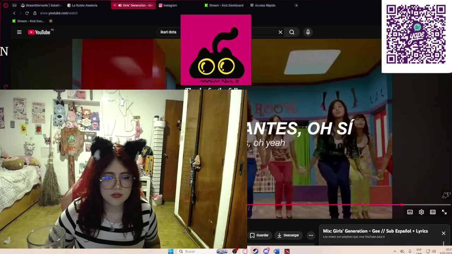This screenshot has height=254, width=452.
Task: Toggle subtitles on the video player
Action: coord(410,212)
